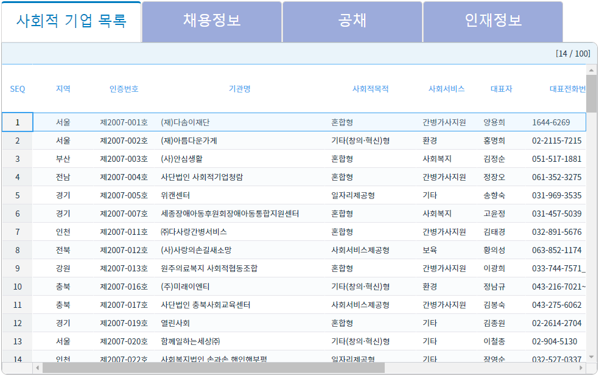Click the 대표자 column header
This screenshot has height=376, width=599.
pyautogui.click(x=502, y=89)
